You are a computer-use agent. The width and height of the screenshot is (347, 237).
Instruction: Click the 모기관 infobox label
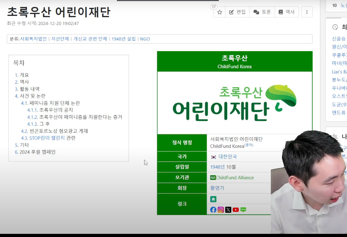[x=182, y=177]
